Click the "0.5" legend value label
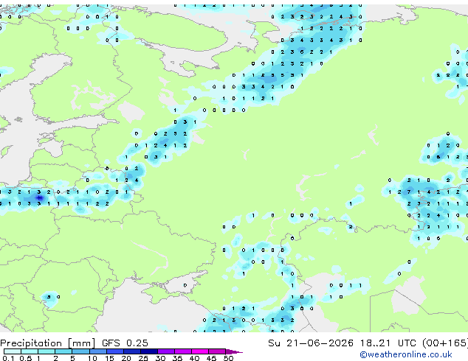468x361 pixels. [25, 358]
